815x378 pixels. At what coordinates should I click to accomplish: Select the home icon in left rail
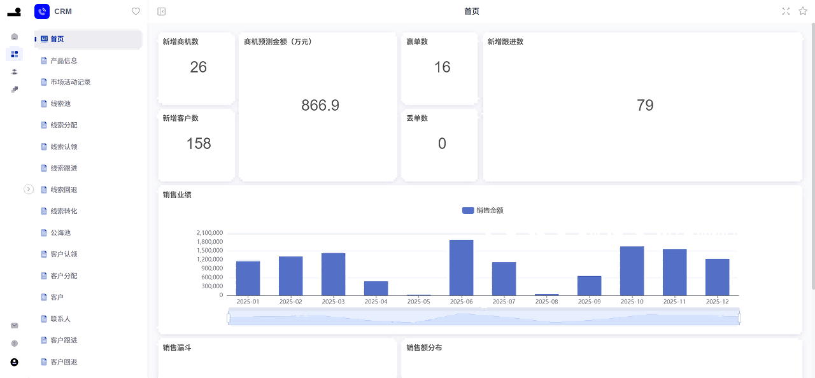pos(14,36)
